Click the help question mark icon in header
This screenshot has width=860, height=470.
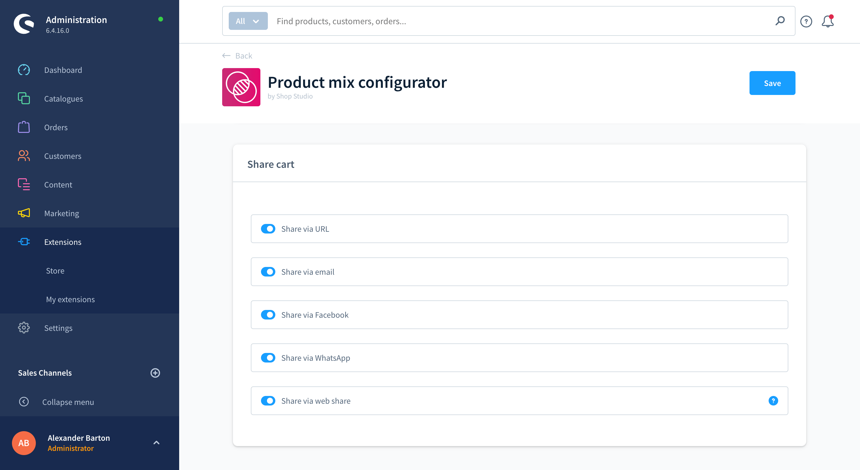pos(806,21)
